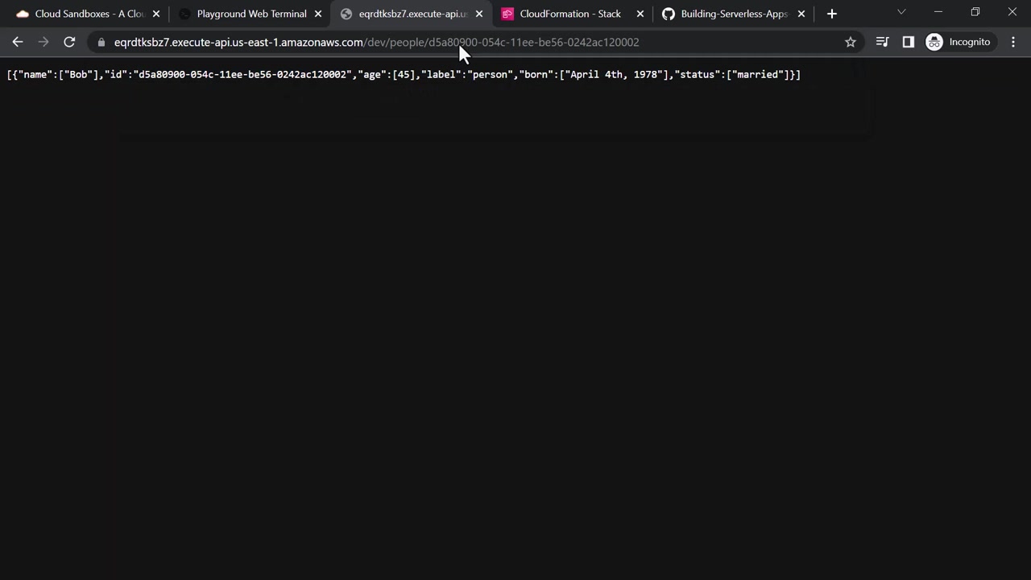
Task: Click the "person" label value
Action: pos(491,74)
